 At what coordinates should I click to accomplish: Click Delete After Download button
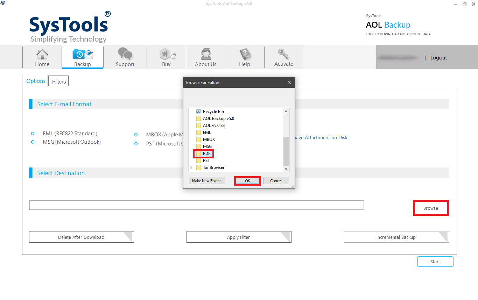(x=81, y=237)
